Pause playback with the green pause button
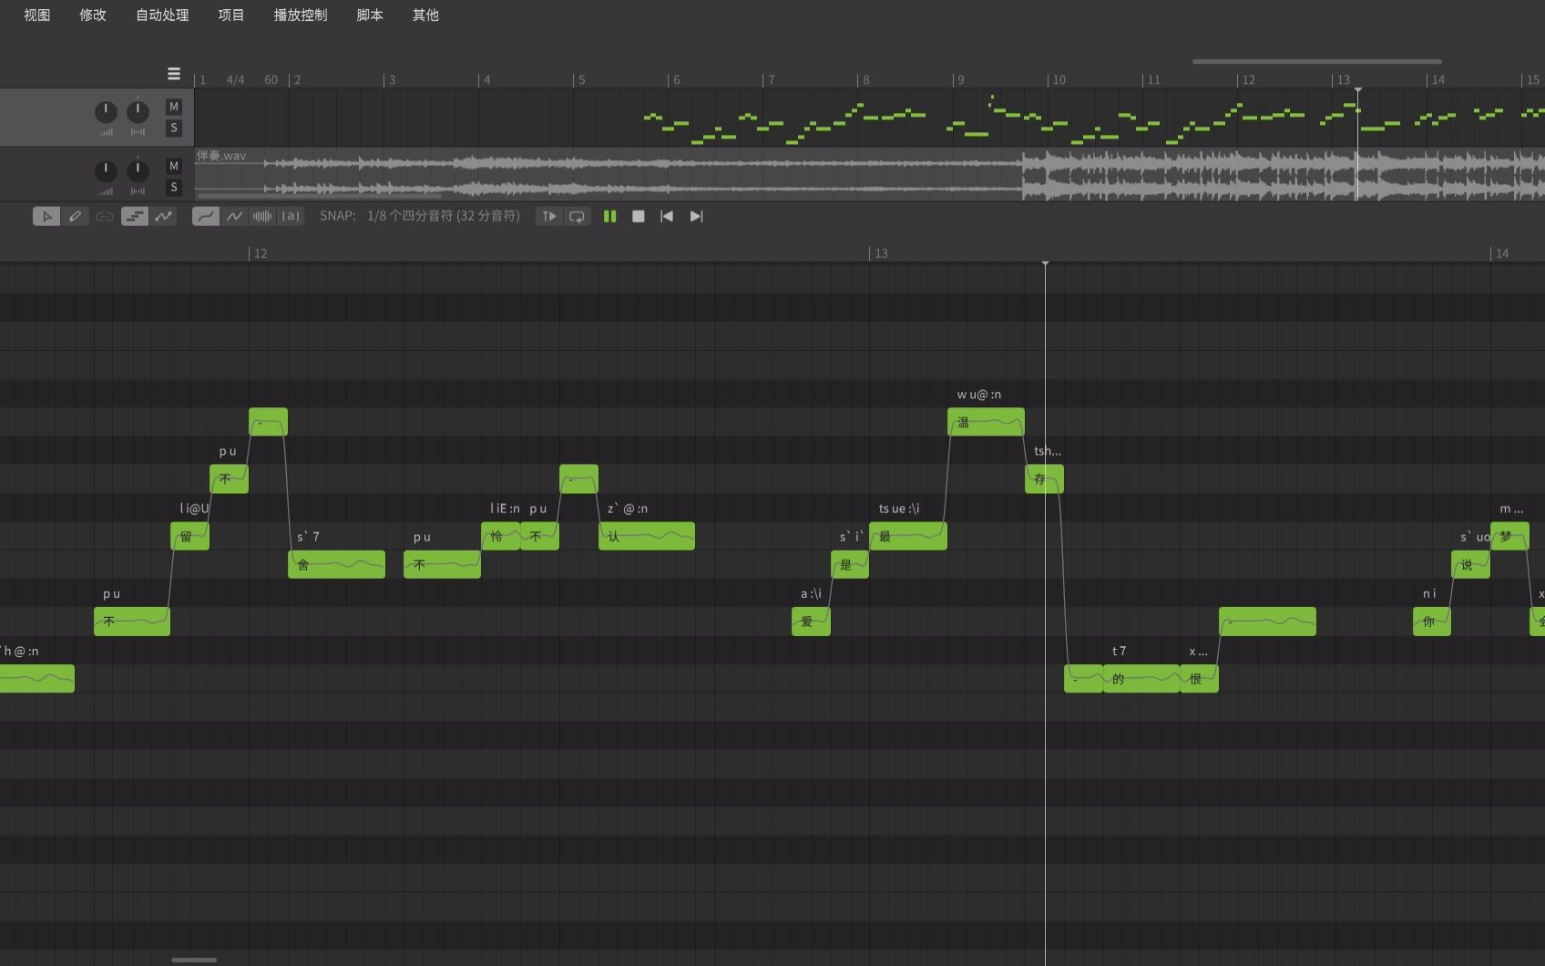The width and height of the screenshot is (1545, 966). [610, 216]
